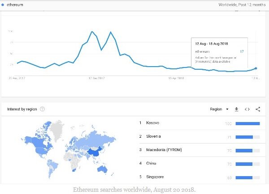
Task: Choose China from the ranked list
Action: point(151,163)
